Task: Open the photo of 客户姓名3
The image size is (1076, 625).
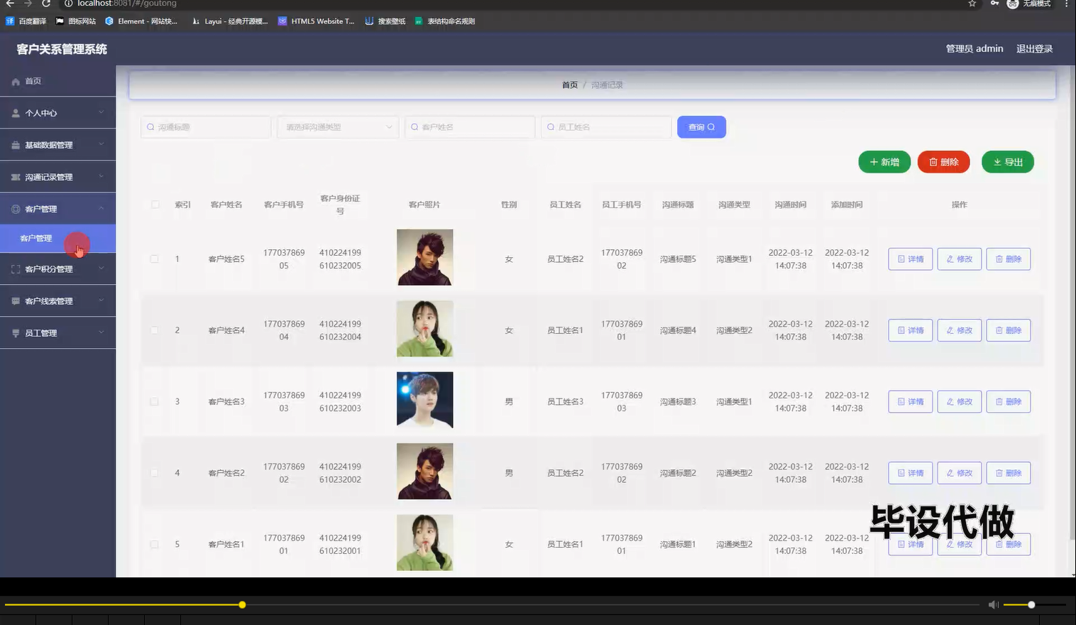Action: click(424, 400)
